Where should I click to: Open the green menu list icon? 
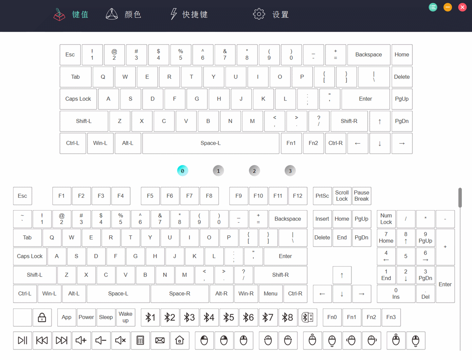pos(433,7)
